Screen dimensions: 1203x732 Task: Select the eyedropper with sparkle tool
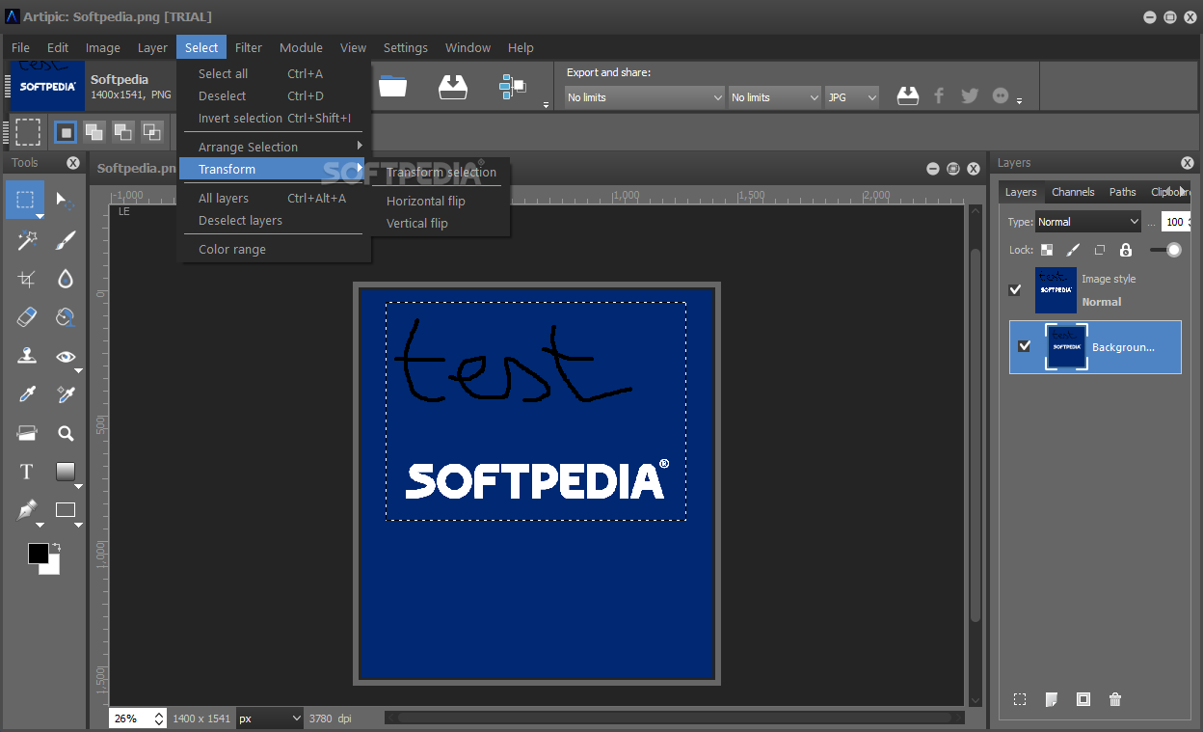(66, 394)
